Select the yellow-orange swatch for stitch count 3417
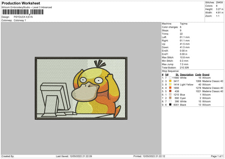Screen dimensions: 225x159 (170, 81)
